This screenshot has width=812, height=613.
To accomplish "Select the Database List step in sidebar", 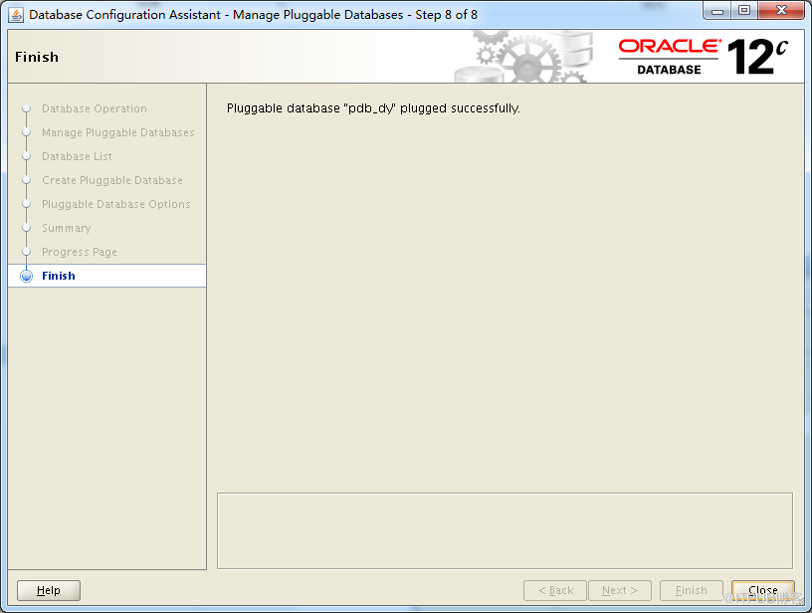I will pos(75,156).
